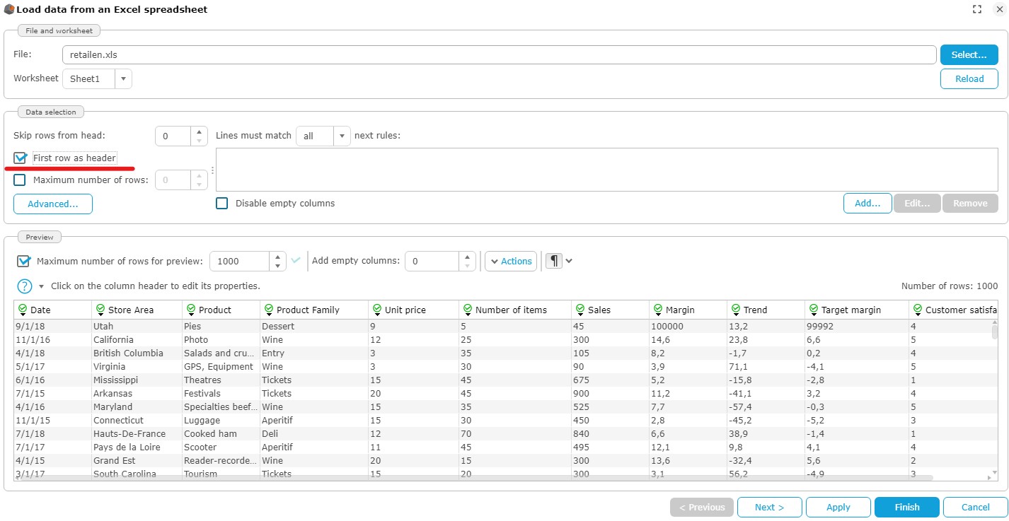Click the pilcrow show-whitespace icon
Image resolution: width=1009 pixels, height=521 pixels.
[554, 261]
